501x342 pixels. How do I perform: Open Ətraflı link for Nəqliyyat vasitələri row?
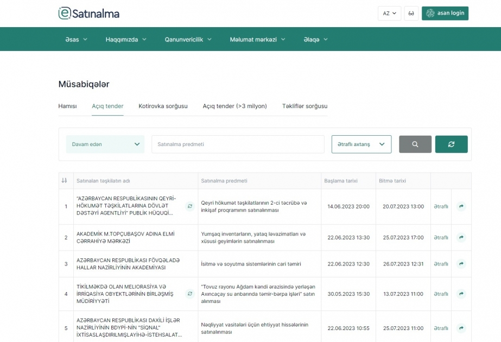coord(441,328)
